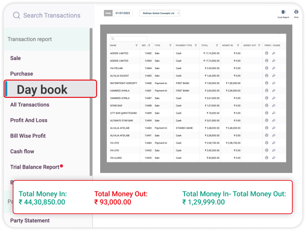The image size is (306, 231).
Task: Open the Cash flow report
Action: click(22, 151)
